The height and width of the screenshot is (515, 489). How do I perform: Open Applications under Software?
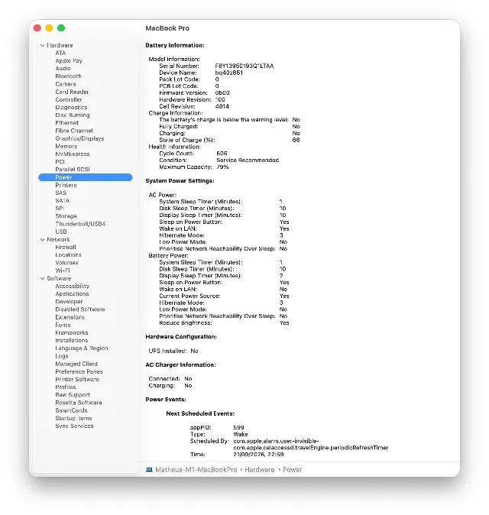pyautogui.click(x=72, y=294)
